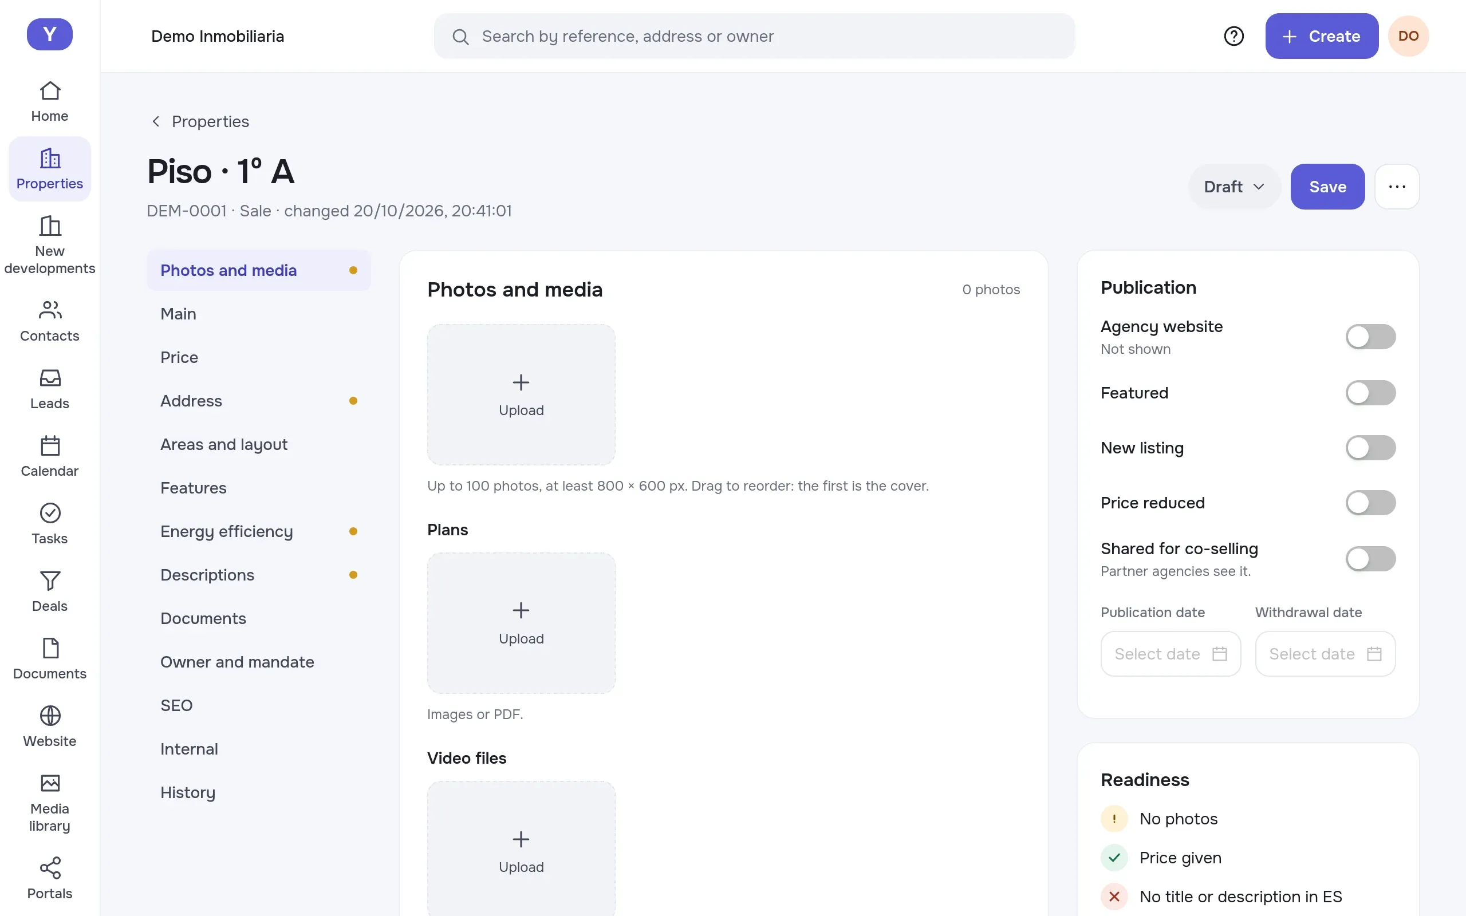Open the three-dot more options menu
Viewport: 1466px width, 916px height.
tap(1397, 187)
